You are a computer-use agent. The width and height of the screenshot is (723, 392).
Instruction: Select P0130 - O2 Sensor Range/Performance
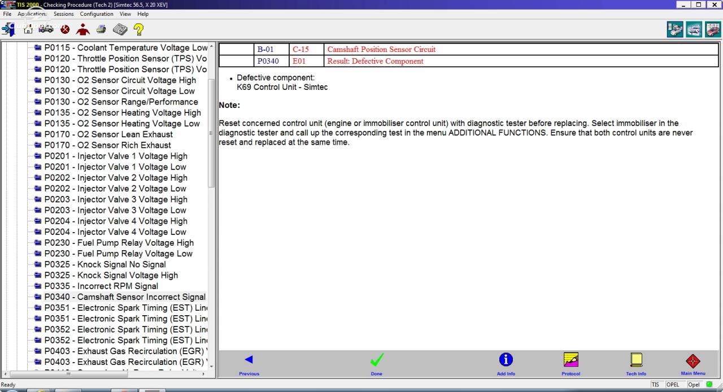pyautogui.click(x=121, y=102)
